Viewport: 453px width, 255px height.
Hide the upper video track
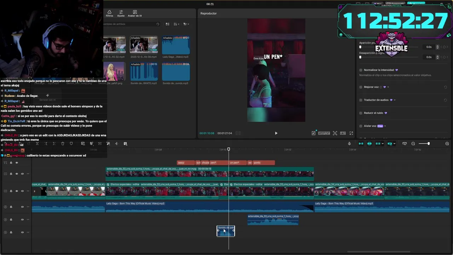[x=17, y=174]
